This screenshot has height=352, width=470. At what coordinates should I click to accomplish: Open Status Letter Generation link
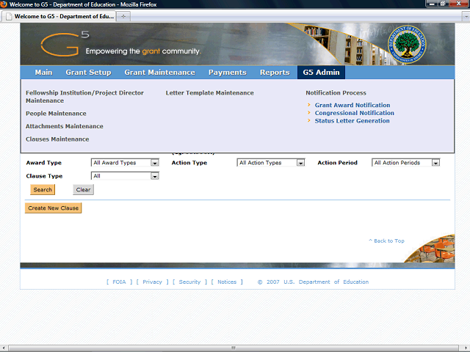pyautogui.click(x=352, y=120)
